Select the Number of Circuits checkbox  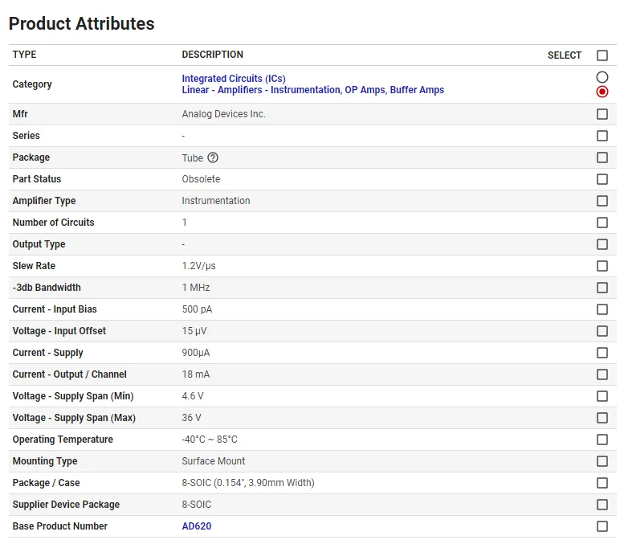602,223
